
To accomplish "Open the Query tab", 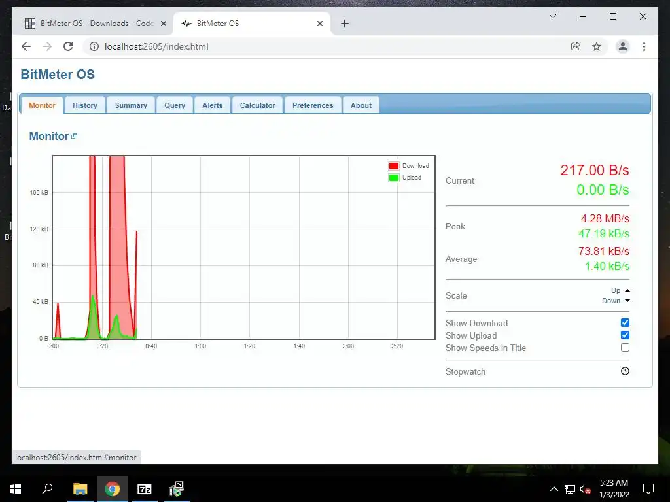I will pos(175,105).
